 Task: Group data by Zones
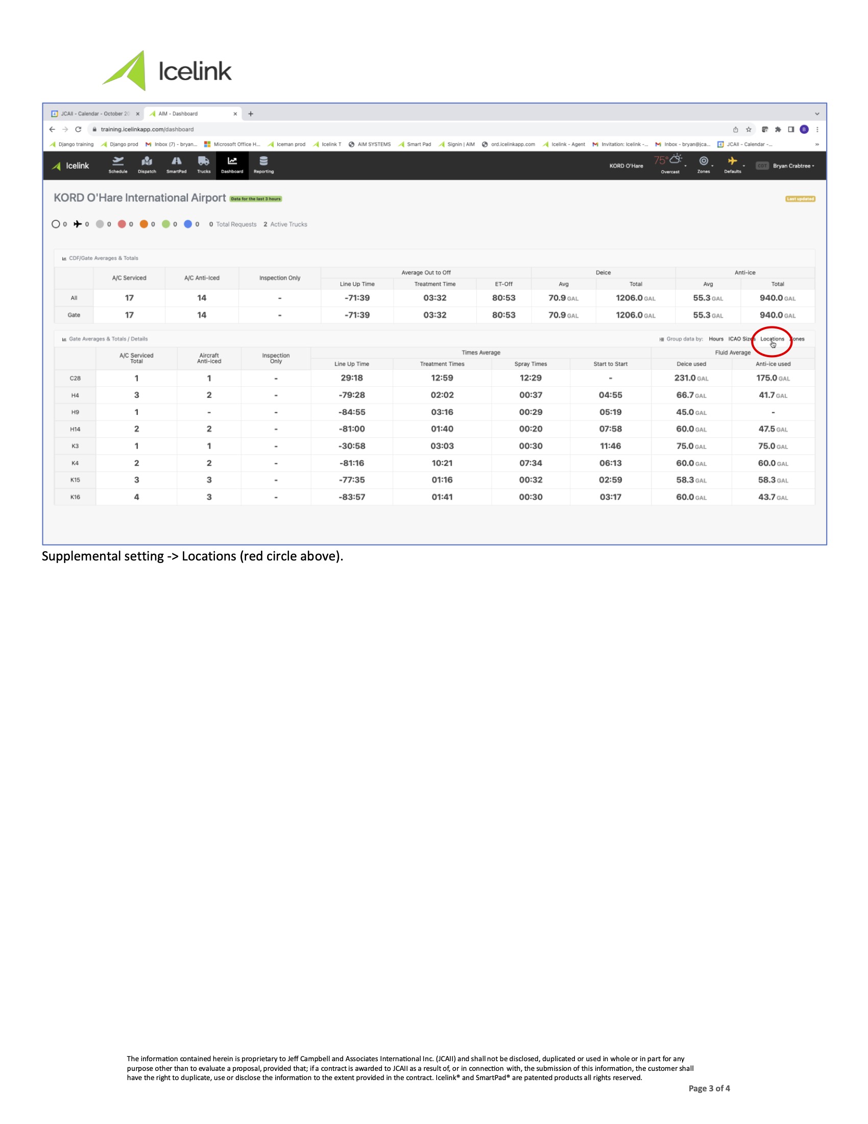tap(797, 339)
